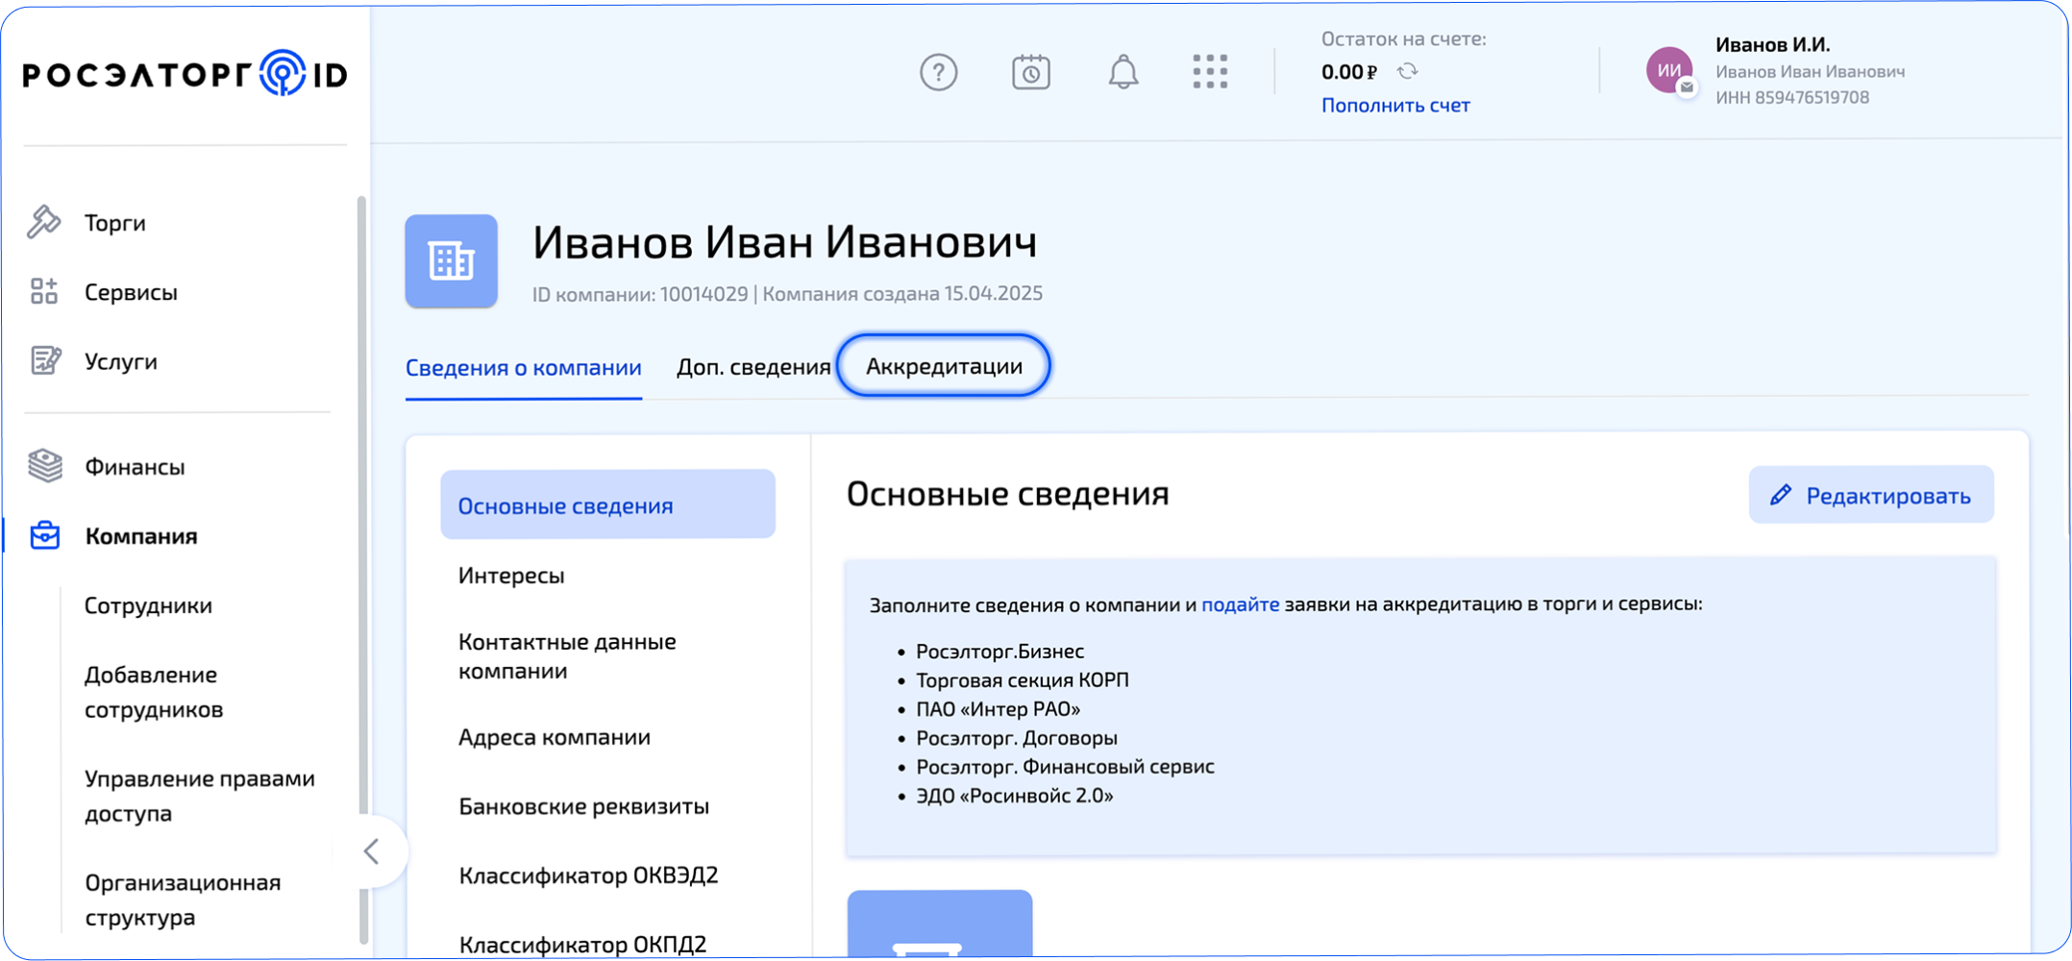Image resolution: width=2072 pixels, height=961 pixels.
Task: Open Торги in the sidebar
Action: pos(115,223)
